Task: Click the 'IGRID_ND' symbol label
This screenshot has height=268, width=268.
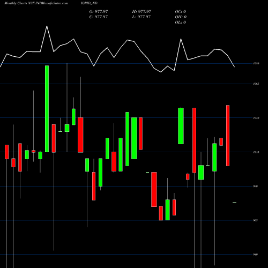Action: pos(89,3)
